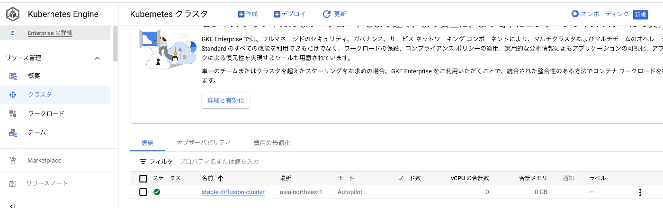Click the GKE Enterprise illustration

[x=168, y=49]
